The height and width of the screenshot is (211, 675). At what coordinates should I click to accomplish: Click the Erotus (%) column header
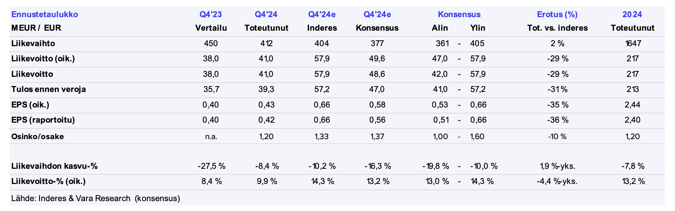click(557, 15)
